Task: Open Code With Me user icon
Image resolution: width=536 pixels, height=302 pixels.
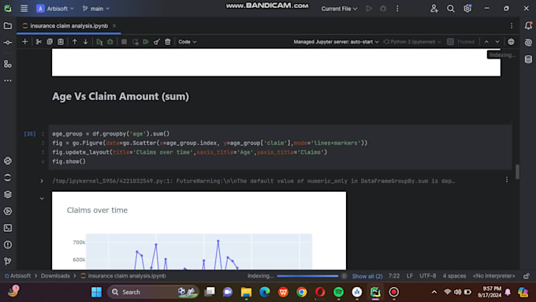Action: pos(434,9)
